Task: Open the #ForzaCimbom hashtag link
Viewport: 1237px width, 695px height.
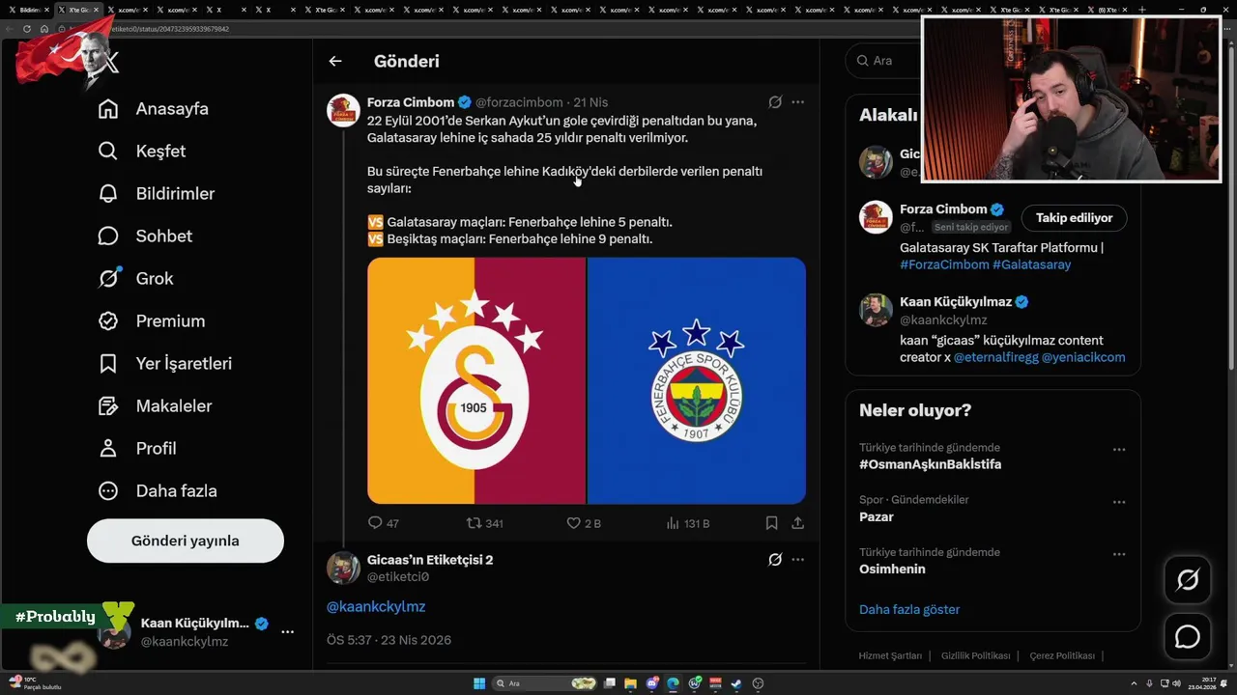Action: [944, 264]
